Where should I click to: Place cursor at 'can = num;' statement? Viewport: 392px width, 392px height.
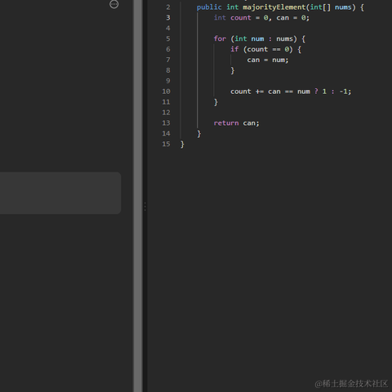[x=268, y=60]
